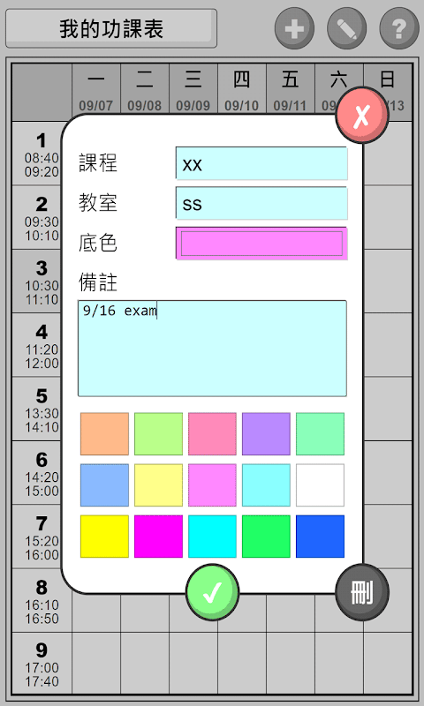This screenshot has height=706, width=424.
Task: Click the 我的功課表 title button
Action: click(110, 28)
